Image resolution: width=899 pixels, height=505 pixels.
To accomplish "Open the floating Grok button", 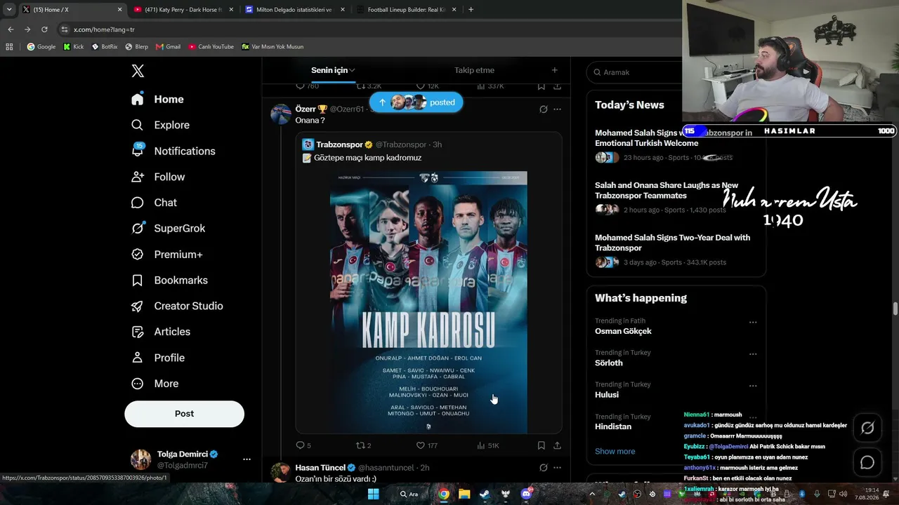I will (x=867, y=428).
